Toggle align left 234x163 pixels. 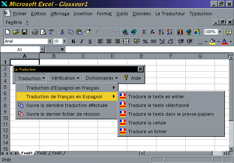click(101, 41)
